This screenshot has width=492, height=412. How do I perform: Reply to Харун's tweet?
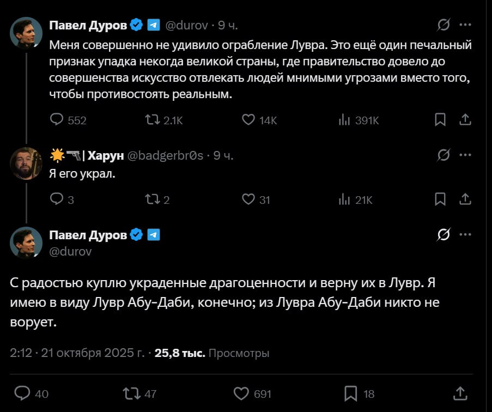[x=57, y=199]
